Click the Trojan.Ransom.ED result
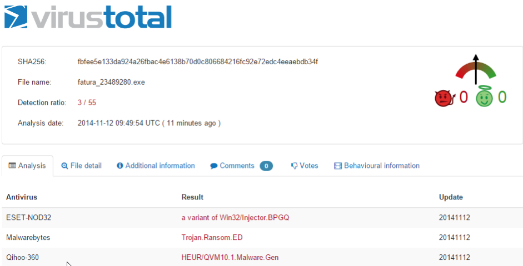 click(212, 237)
